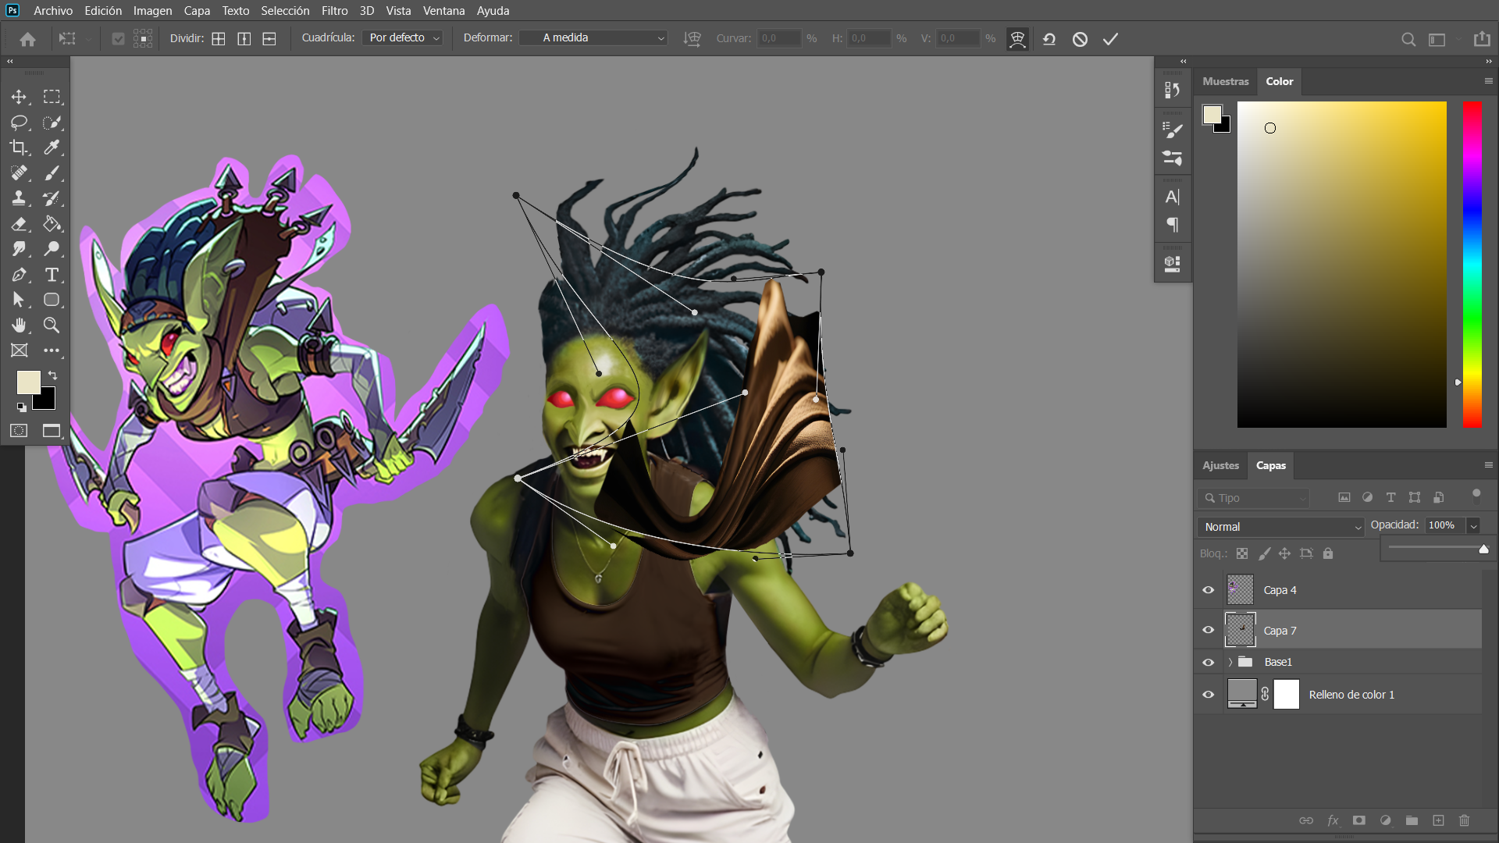This screenshot has width=1499, height=843.
Task: Open the Capas panel options menu
Action: 1488,465
